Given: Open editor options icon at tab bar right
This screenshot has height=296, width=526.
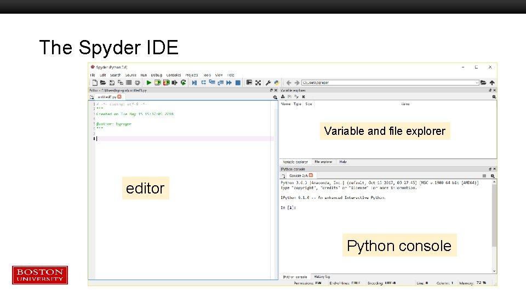Looking at the screenshot, I should (275, 98).
